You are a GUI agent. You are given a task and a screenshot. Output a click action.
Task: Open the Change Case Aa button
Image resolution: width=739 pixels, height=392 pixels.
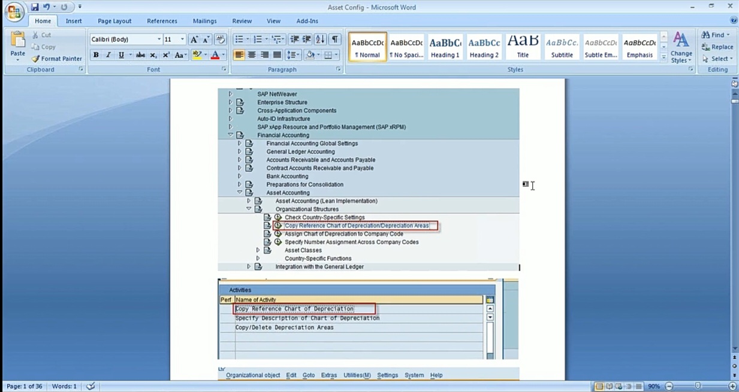tap(181, 55)
